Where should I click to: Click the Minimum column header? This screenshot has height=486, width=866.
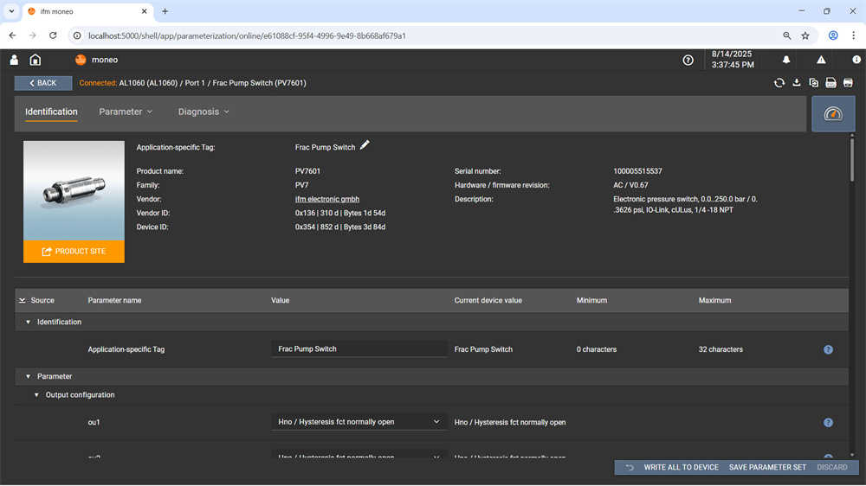[x=591, y=301]
